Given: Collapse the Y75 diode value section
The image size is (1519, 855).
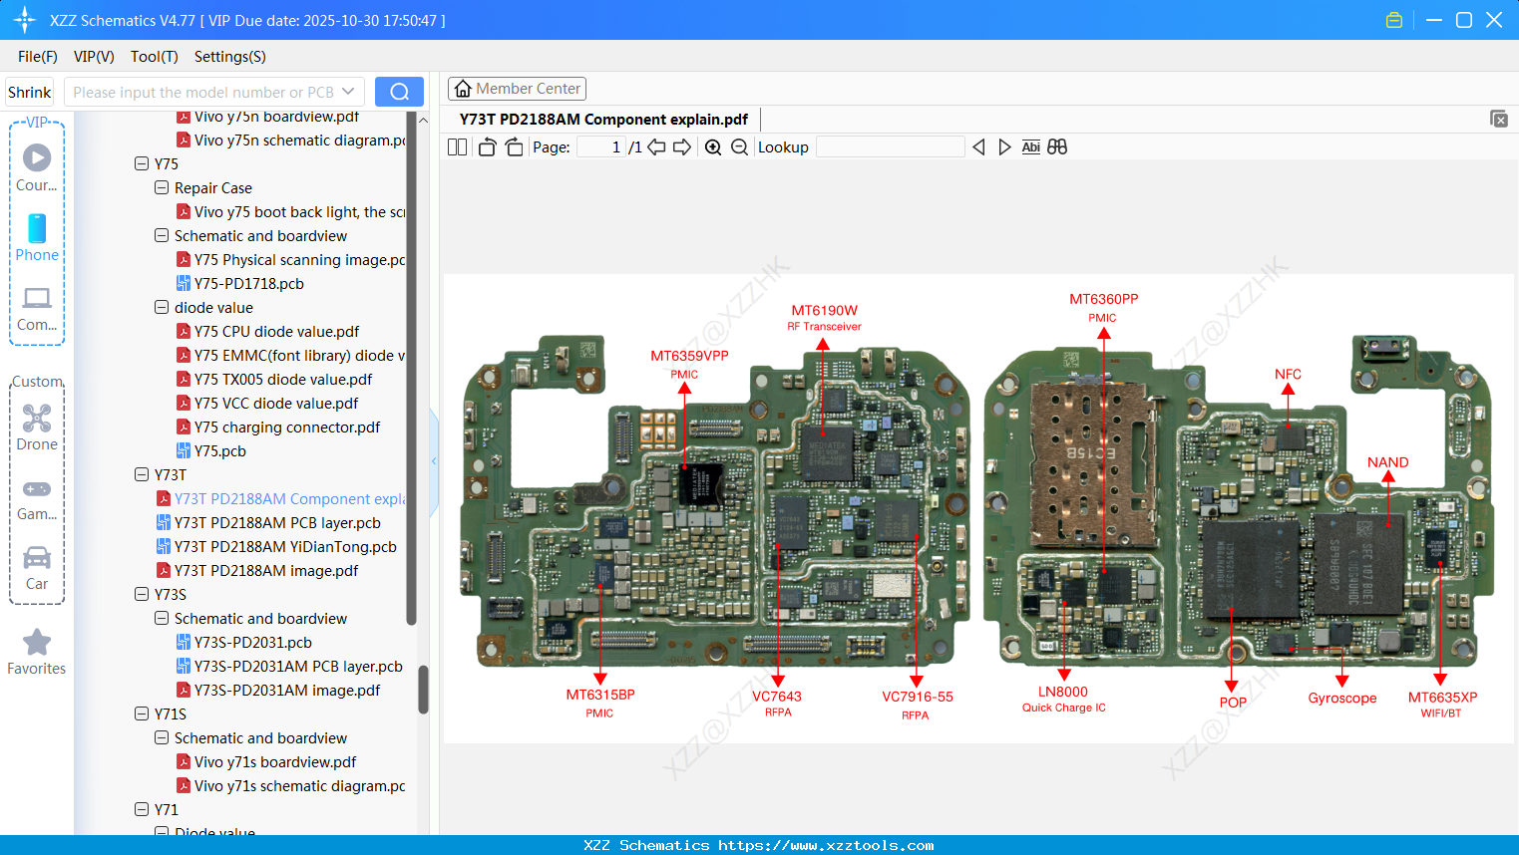Looking at the screenshot, I should [x=161, y=307].
